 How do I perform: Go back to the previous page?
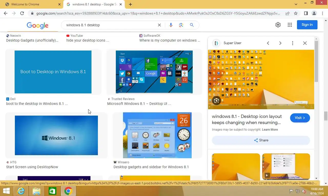(x=6, y=13)
